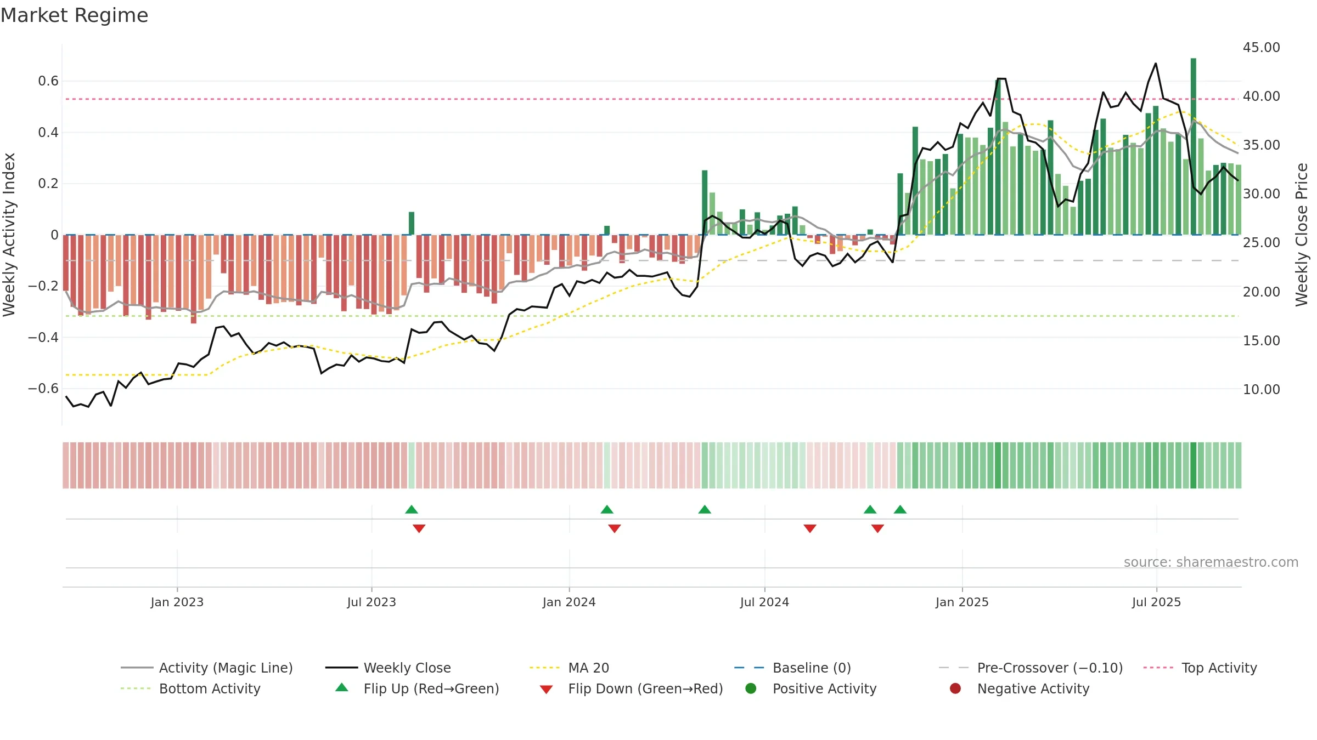1317x740 pixels.
Task: Toggle the Flip Up (Red→Green) legend entry
Action: pyautogui.click(x=417, y=688)
